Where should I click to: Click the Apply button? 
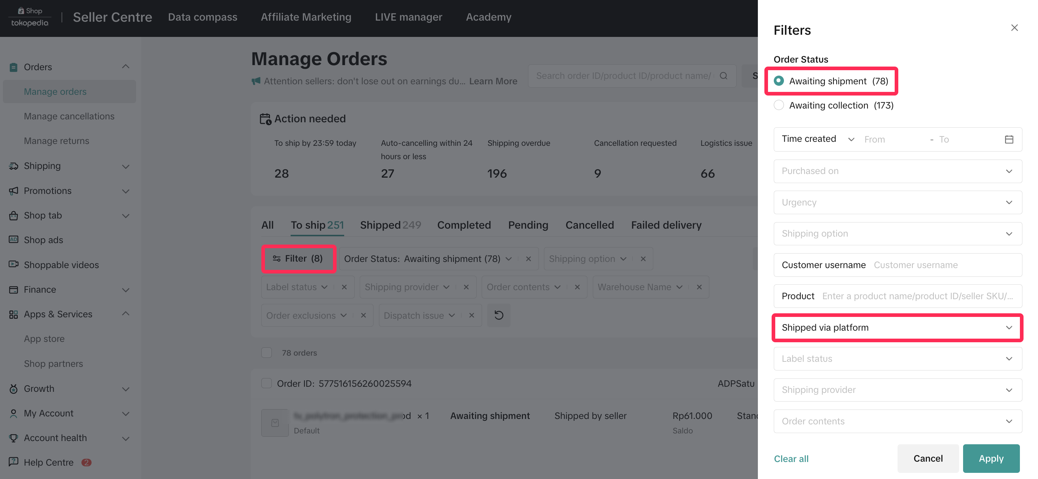click(991, 458)
